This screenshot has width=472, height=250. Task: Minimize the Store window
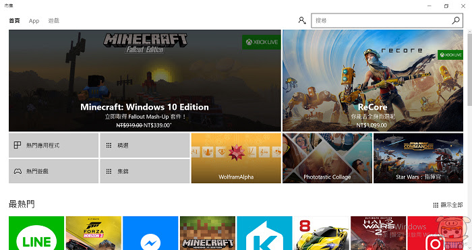point(430,5)
